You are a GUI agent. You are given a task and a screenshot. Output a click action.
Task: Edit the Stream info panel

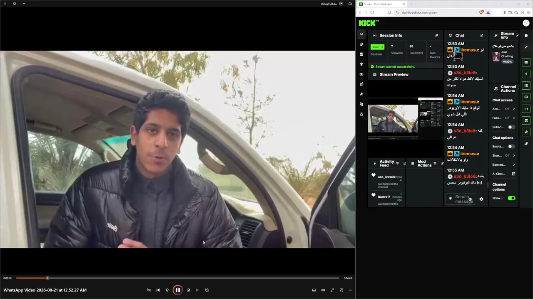click(x=517, y=35)
